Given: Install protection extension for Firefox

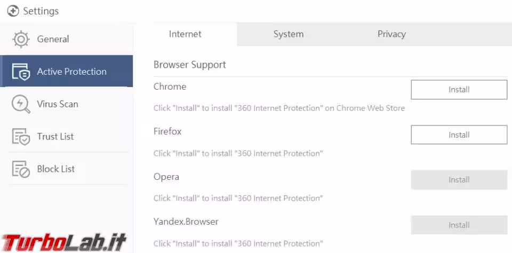Looking at the screenshot, I should [459, 135].
